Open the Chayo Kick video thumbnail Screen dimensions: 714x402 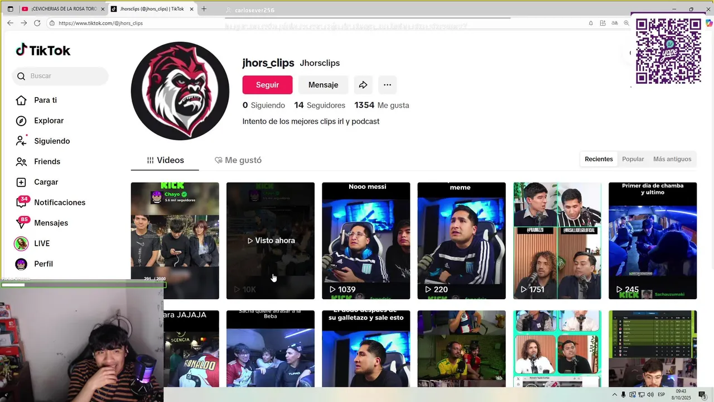click(175, 241)
